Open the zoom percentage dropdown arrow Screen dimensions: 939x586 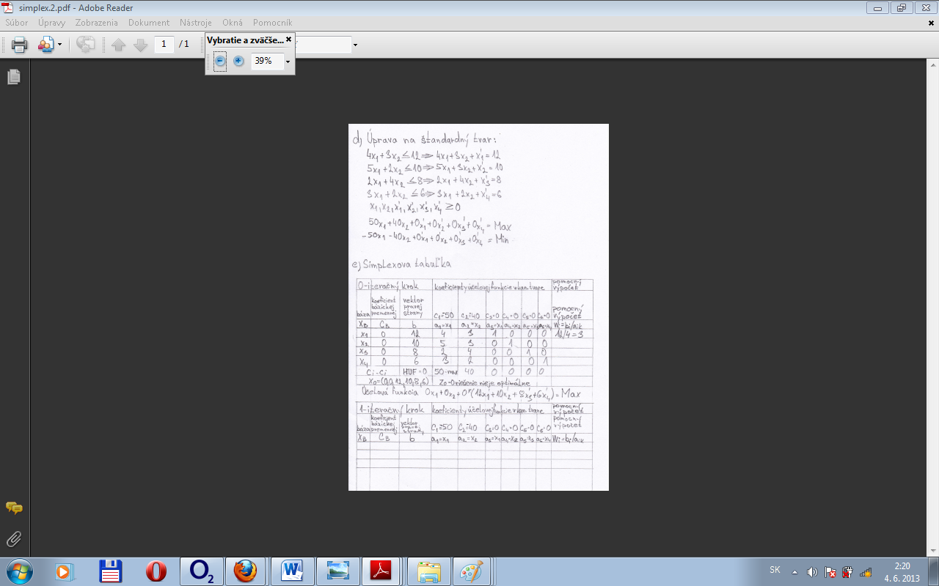tap(288, 62)
